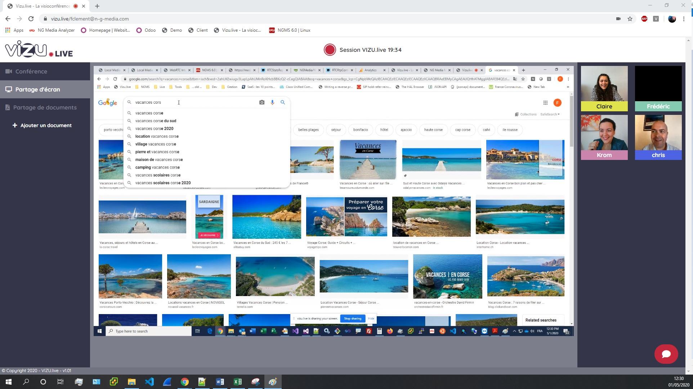This screenshot has width=693, height=389.
Task: Open the Google apps grid
Action: point(545,103)
